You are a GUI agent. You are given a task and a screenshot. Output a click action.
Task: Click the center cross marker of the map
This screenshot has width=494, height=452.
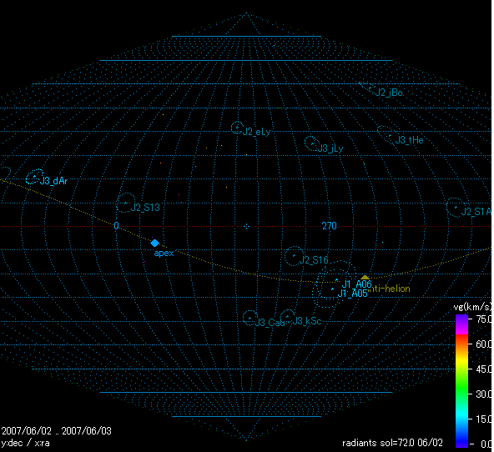click(247, 226)
